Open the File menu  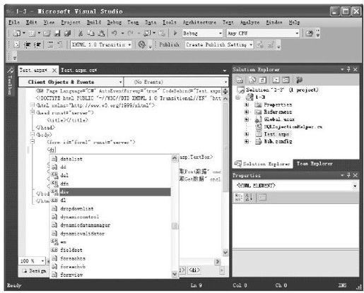pos(14,23)
